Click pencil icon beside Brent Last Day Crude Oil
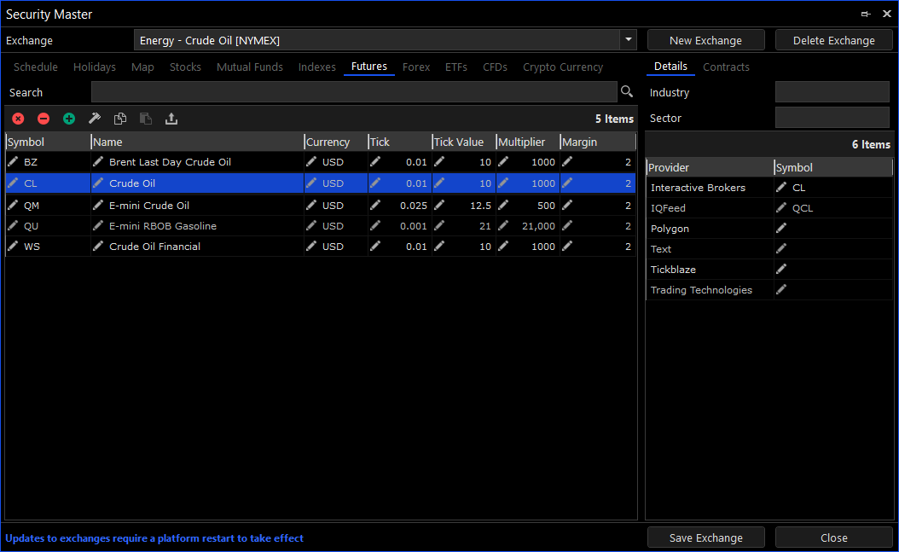 pyautogui.click(x=98, y=162)
